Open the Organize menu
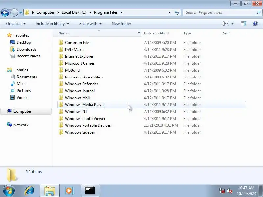 (16, 24)
